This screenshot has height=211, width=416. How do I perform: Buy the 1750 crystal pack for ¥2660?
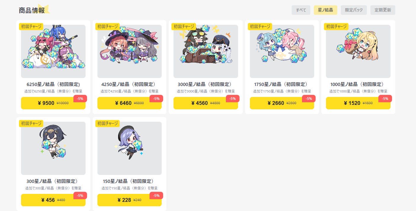[282, 103]
